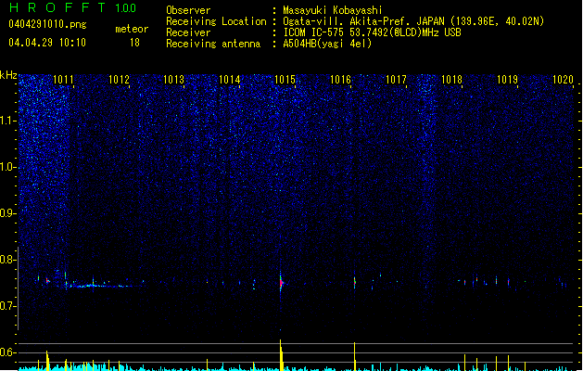Click ICOM IC-575 53.7492 MHz USB text
Screen dimensions: 583x371
point(372,32)
